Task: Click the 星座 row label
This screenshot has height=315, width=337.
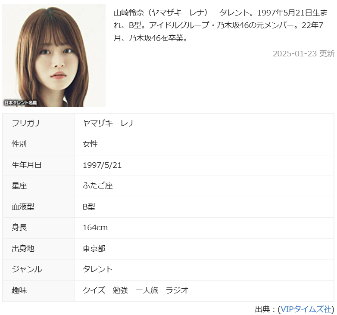Action: (19, 186)
